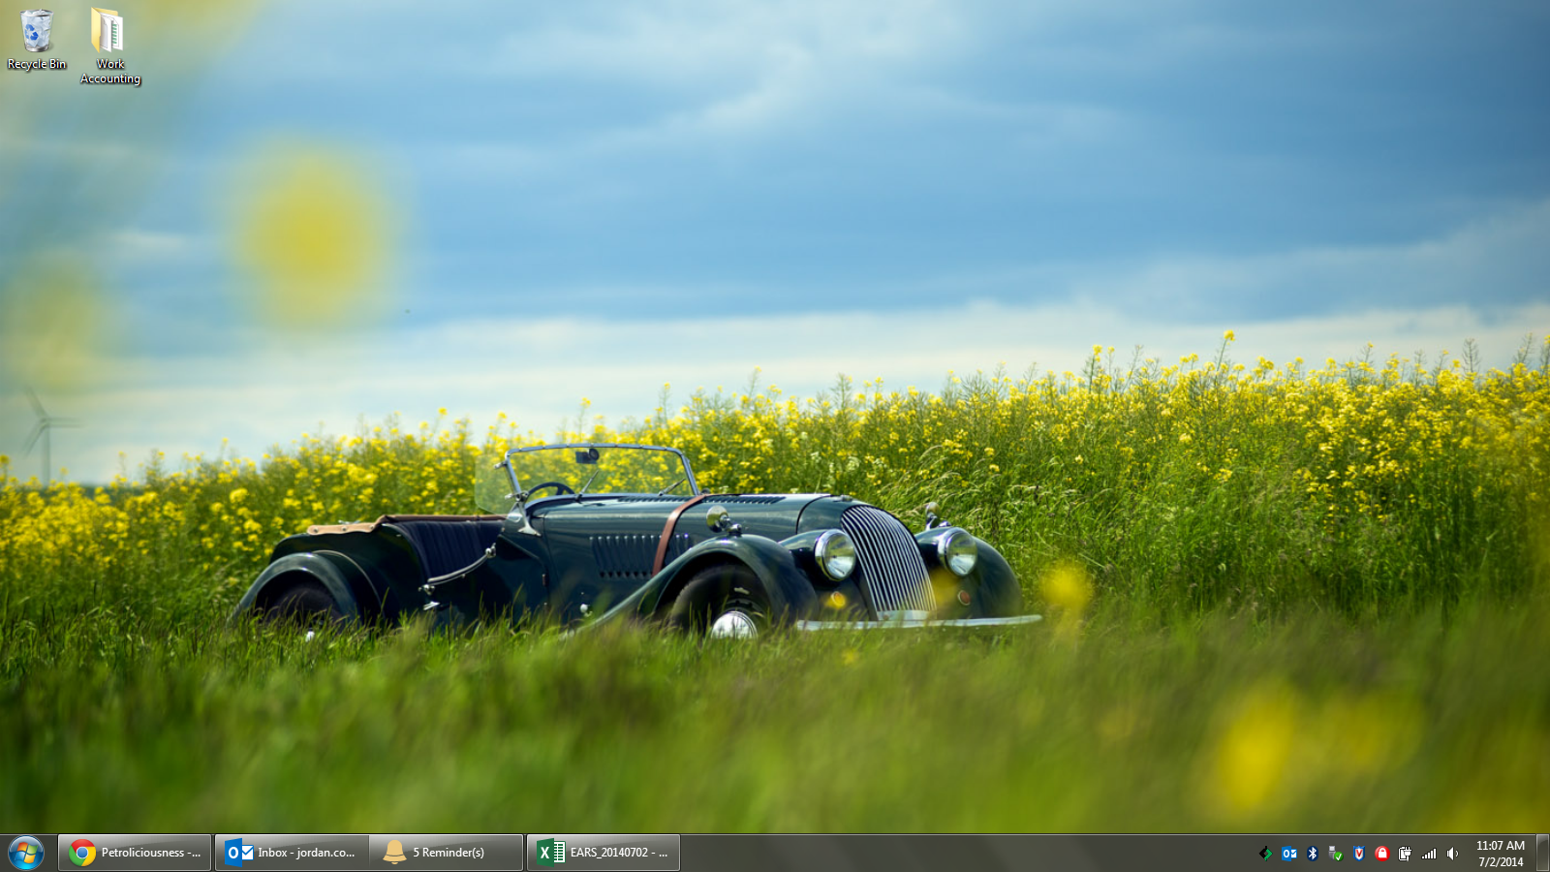Open the Outlook Inbox taskbar button
This screenshot has height=872, width=1550.
tap(292, 853)
